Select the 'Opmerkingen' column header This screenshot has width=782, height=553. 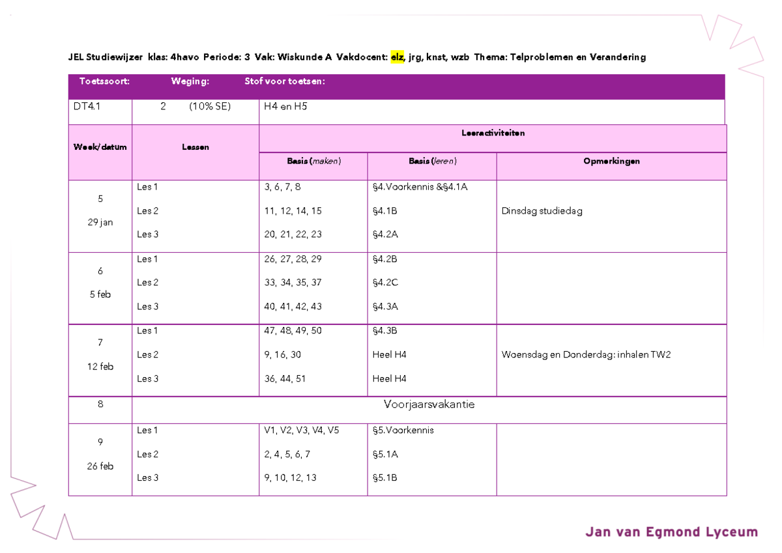[x=611, y=161]
